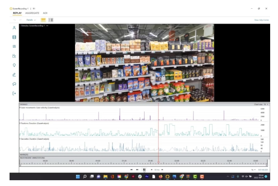
Task: Jump to the start of the recording
Action: click(131, 169)
